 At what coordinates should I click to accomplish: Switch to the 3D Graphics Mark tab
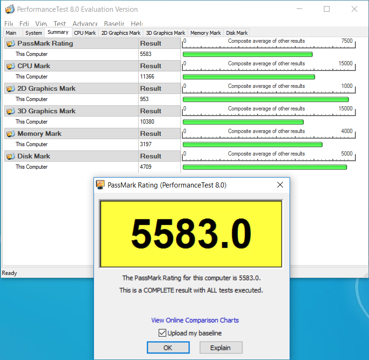(165, 33)
